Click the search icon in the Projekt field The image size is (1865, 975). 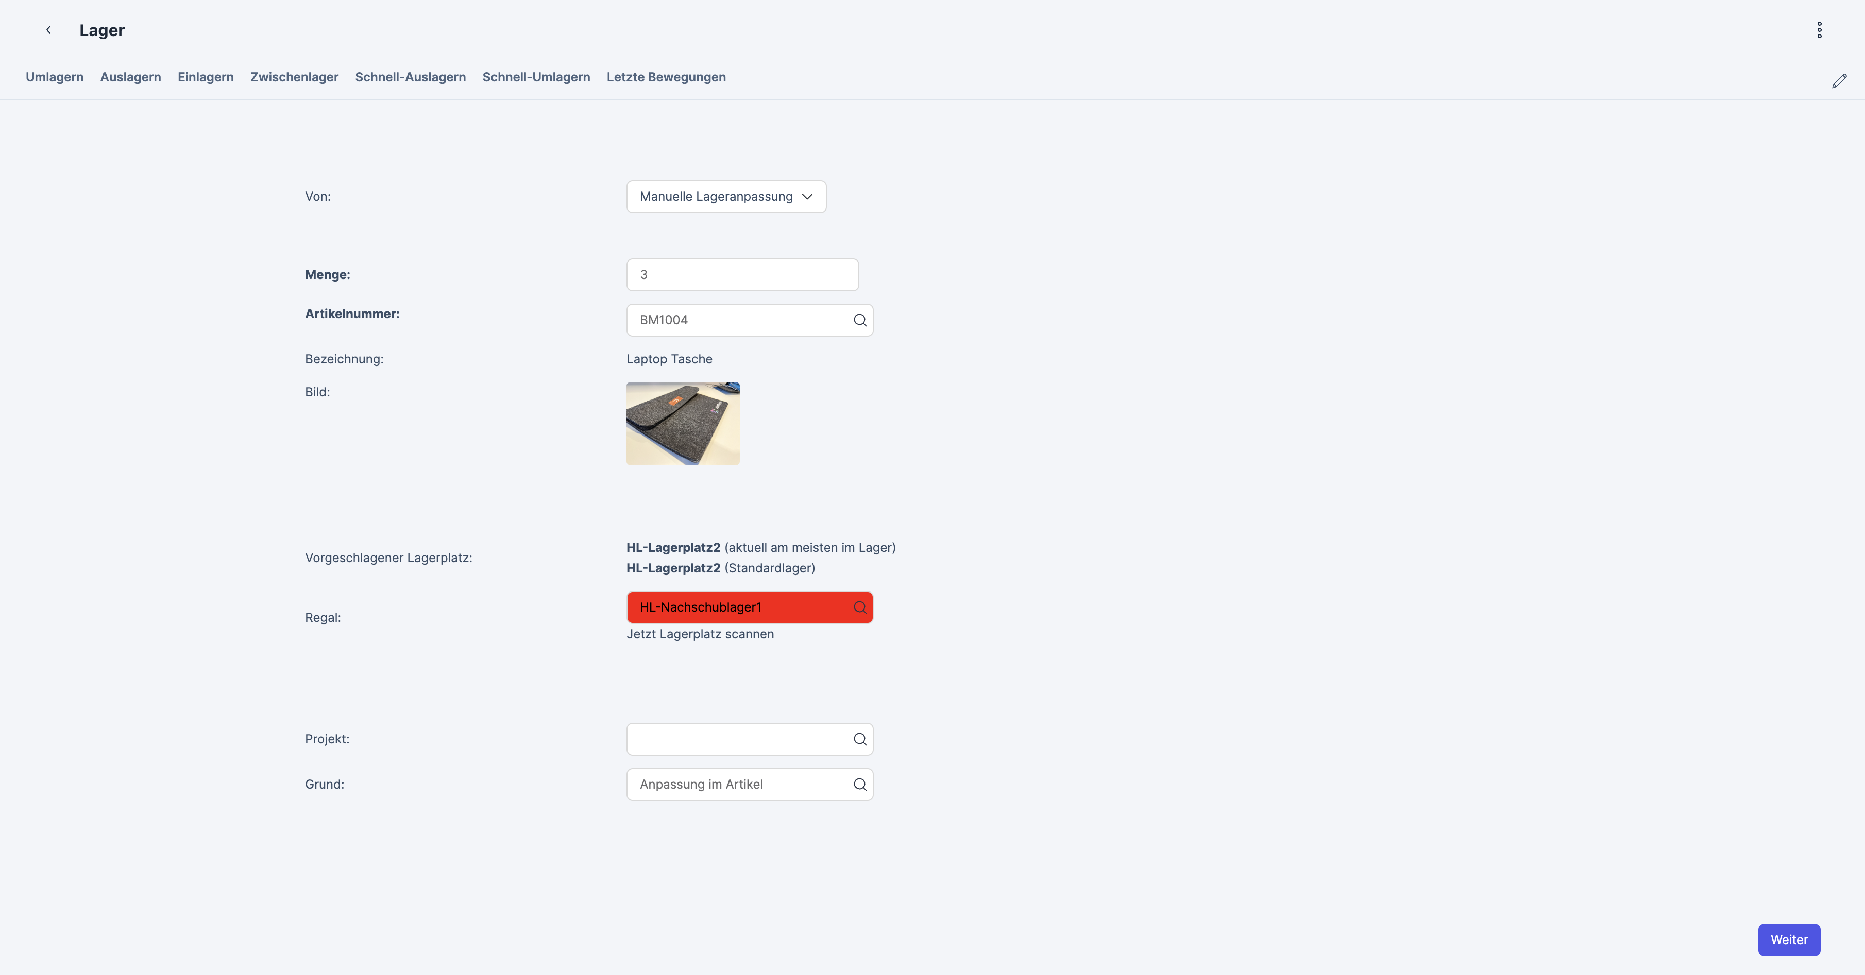(859, 739)
